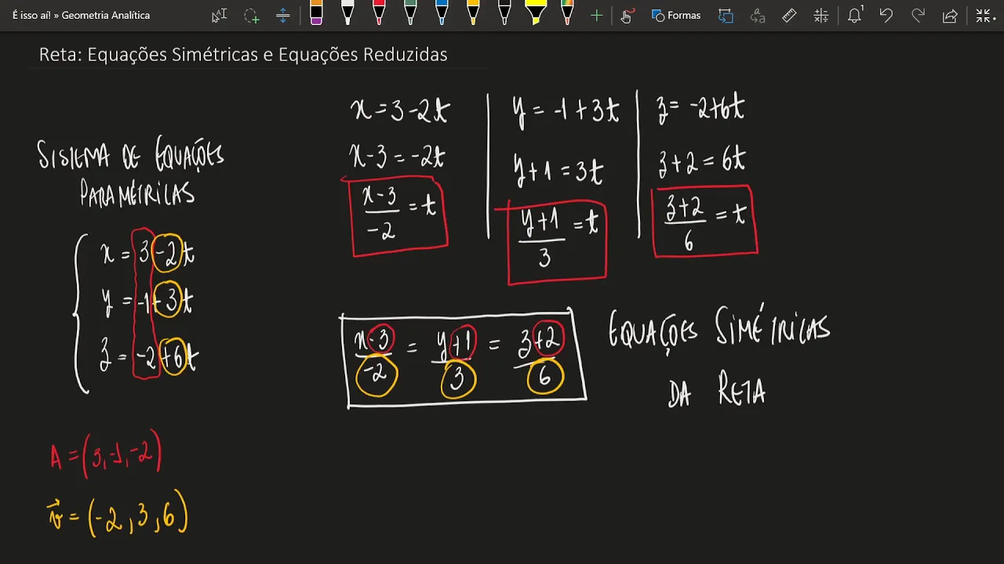This screenshot has height=564, width=1004.
Task: Click the ink to shape conversion icon
Action: (x=726, y=15)
